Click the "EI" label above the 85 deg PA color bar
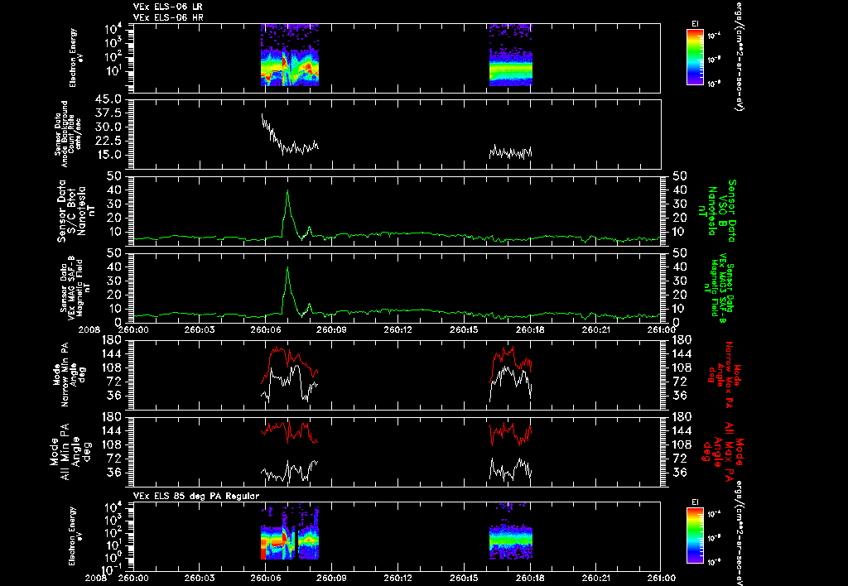The image size is (848, 586). (695, 502)
